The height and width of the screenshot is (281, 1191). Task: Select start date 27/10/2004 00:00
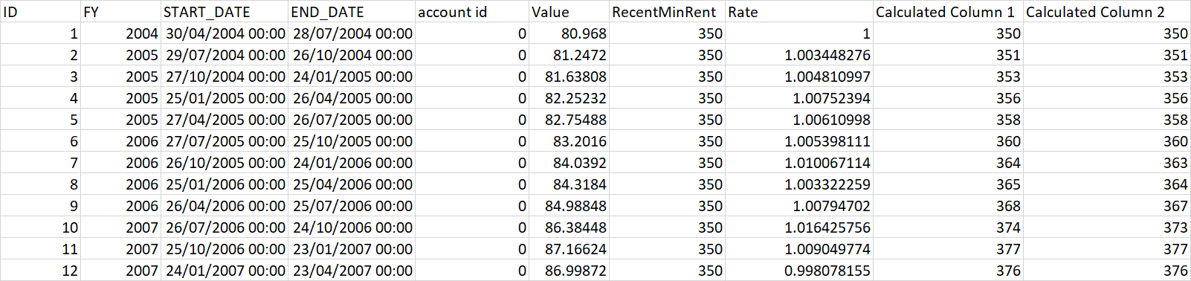[224, 77]
